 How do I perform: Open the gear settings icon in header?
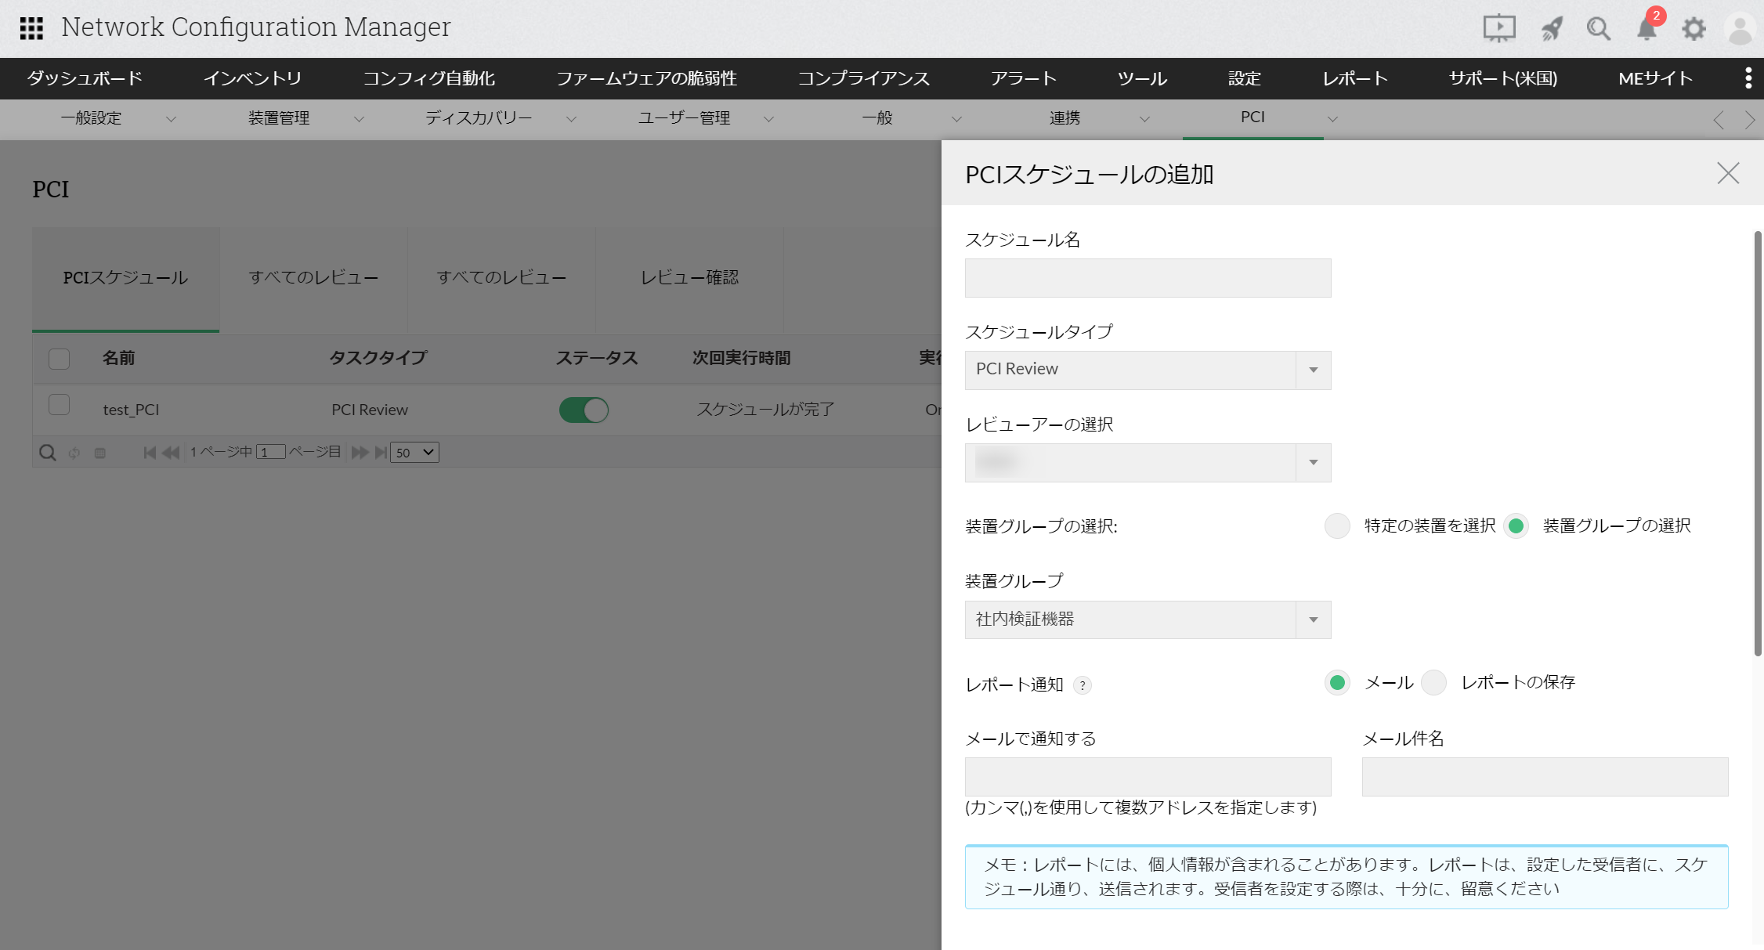click(1694, 30)
